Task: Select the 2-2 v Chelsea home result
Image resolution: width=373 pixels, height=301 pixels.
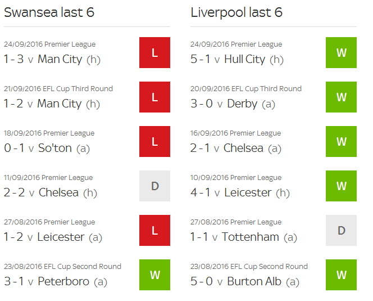Action: (51, 192)
